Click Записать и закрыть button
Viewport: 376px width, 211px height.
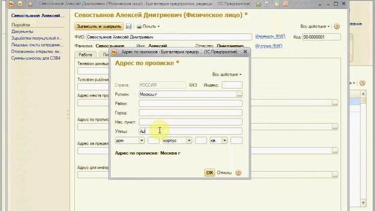coord(99,26)
